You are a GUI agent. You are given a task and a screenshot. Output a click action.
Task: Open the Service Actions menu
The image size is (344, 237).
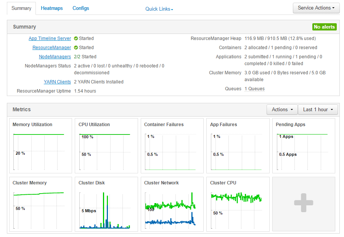[316, 8]
